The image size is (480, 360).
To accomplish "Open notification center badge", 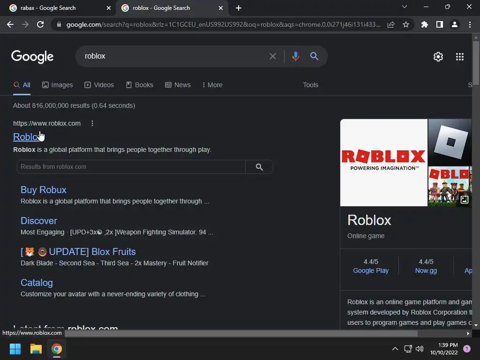I will (466, 349).
